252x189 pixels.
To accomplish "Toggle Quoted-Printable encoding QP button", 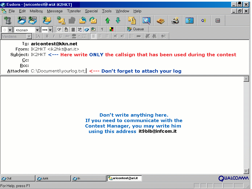I will 59,29.
